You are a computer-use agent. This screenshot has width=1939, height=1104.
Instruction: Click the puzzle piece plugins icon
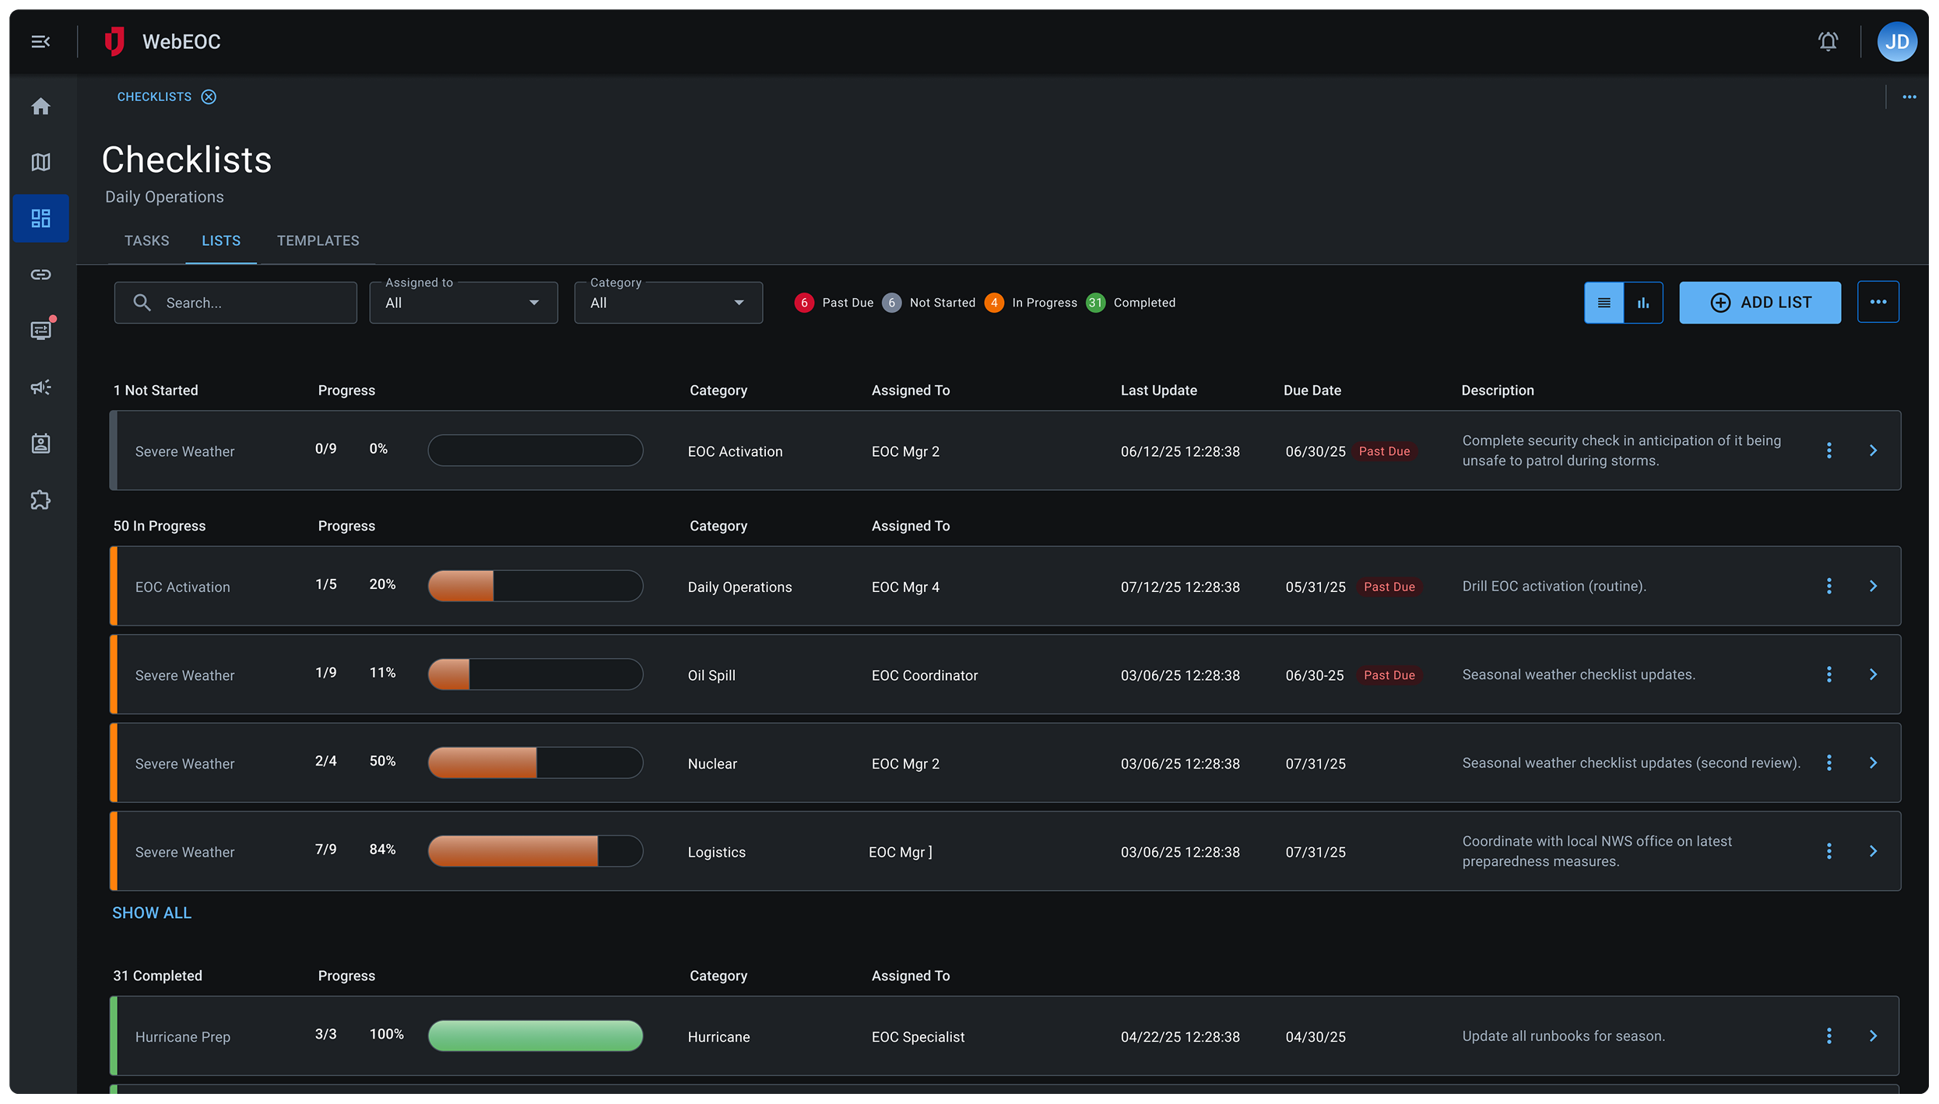40,499
